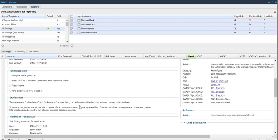The height and width of the screenshot is (140, 278).
Task: Click the Risk Level column header
Action: [x=114, y=56]
